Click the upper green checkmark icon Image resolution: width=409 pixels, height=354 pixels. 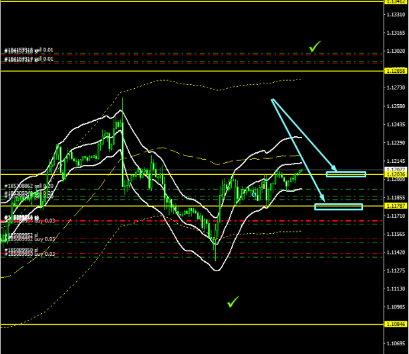click(x=314, y=46)
